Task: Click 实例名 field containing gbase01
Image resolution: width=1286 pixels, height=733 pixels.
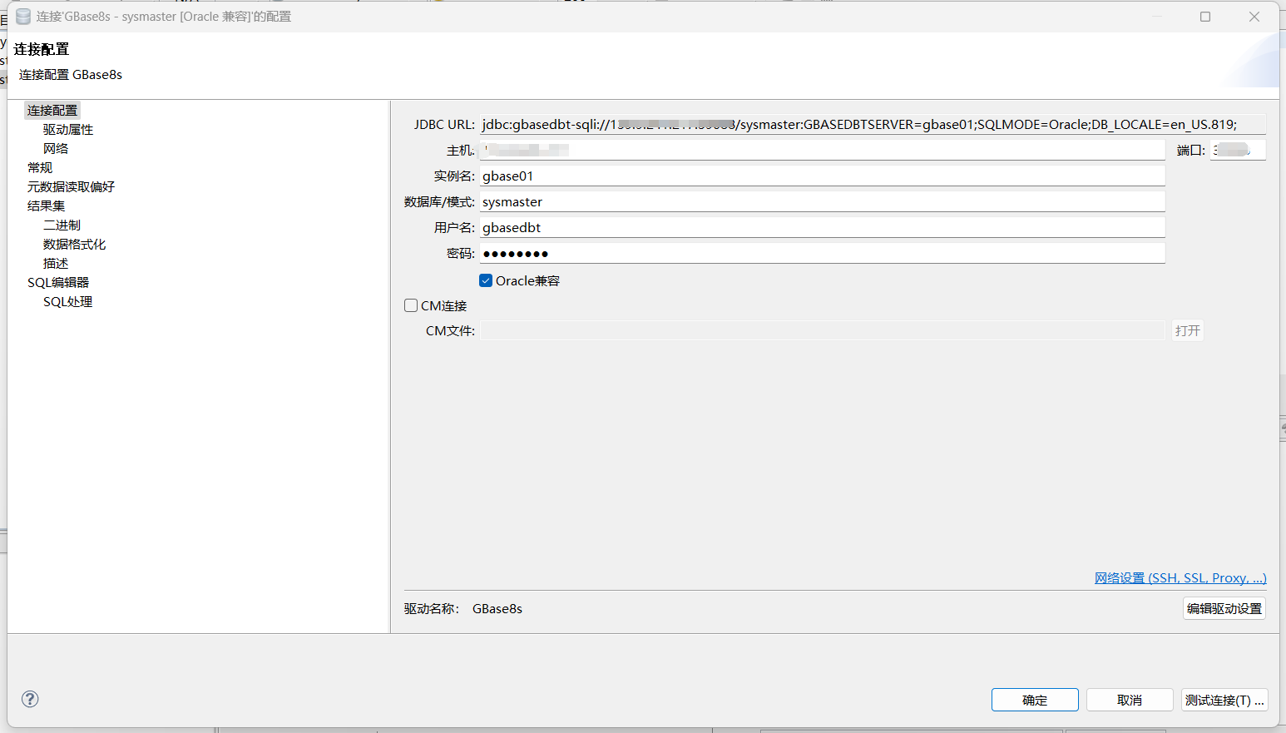Action: click(x=822, y=176)
